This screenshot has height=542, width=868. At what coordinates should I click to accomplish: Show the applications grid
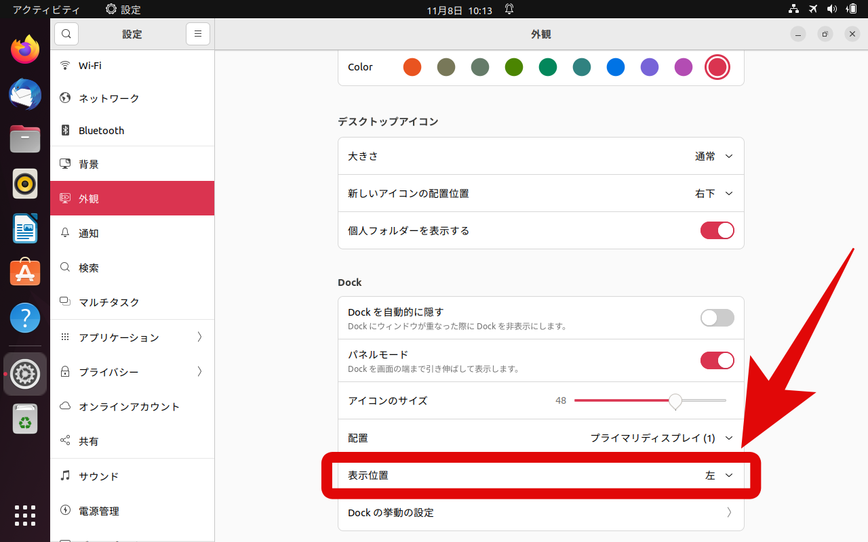click(x=24, y=516)
